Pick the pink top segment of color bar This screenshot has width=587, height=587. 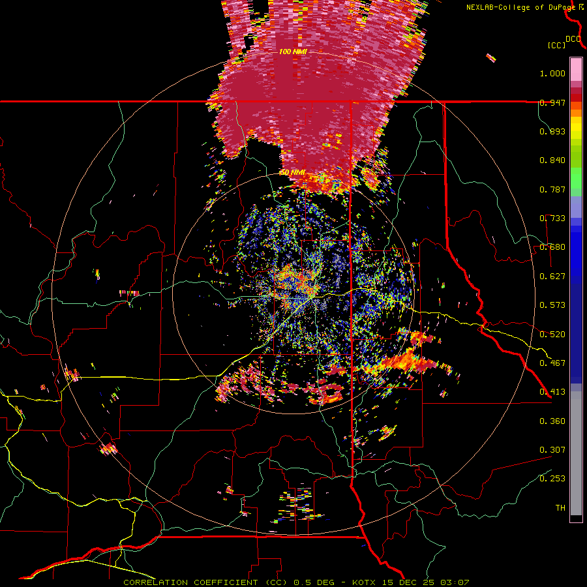(x=576, y=70)
